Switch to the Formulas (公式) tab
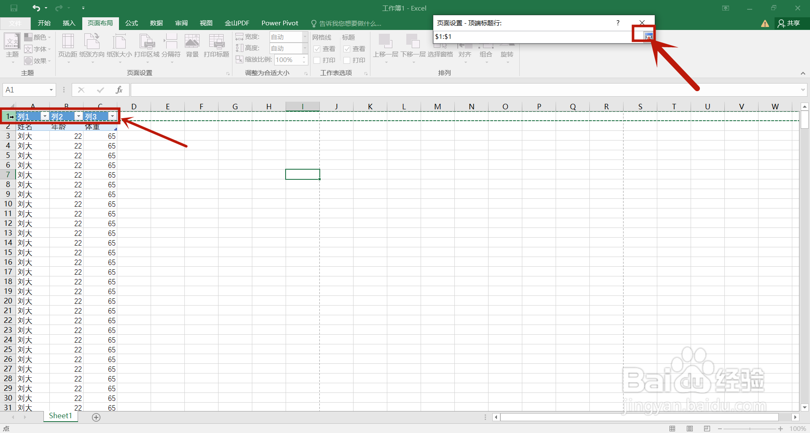Viewport: 810px width, 433px height. (132, 23)
